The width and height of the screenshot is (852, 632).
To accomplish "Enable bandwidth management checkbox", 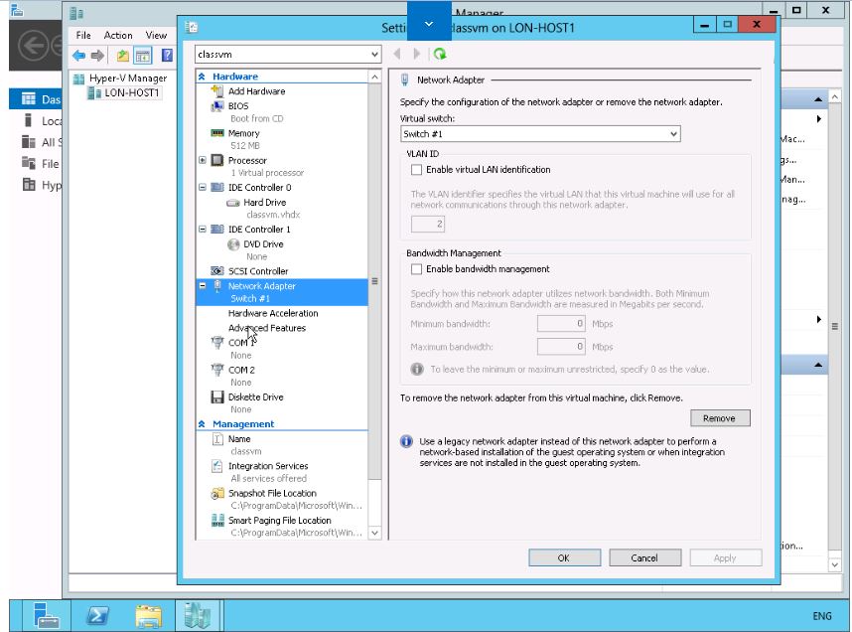I will coord(417,269).
